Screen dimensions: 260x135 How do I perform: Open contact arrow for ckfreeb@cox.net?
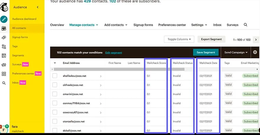(x=101, y=85)
